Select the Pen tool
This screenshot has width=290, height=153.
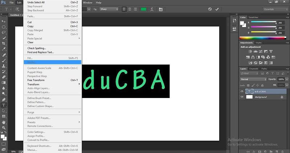coord(4,99)
